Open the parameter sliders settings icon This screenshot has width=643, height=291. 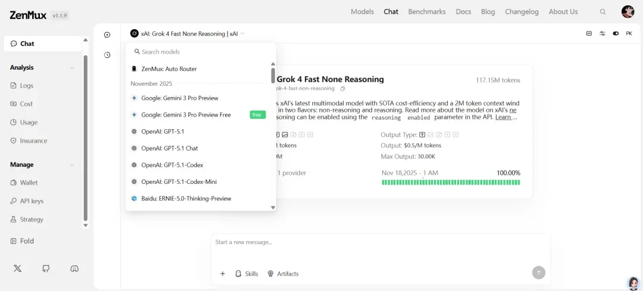coord(603,33)
